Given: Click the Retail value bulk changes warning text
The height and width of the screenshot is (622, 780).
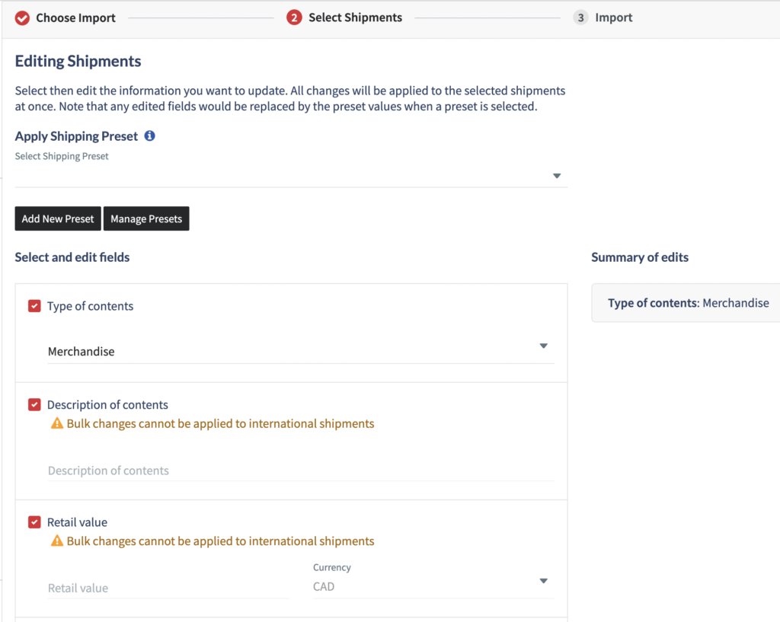Looking at the screenshot, I should coord(220,541).
